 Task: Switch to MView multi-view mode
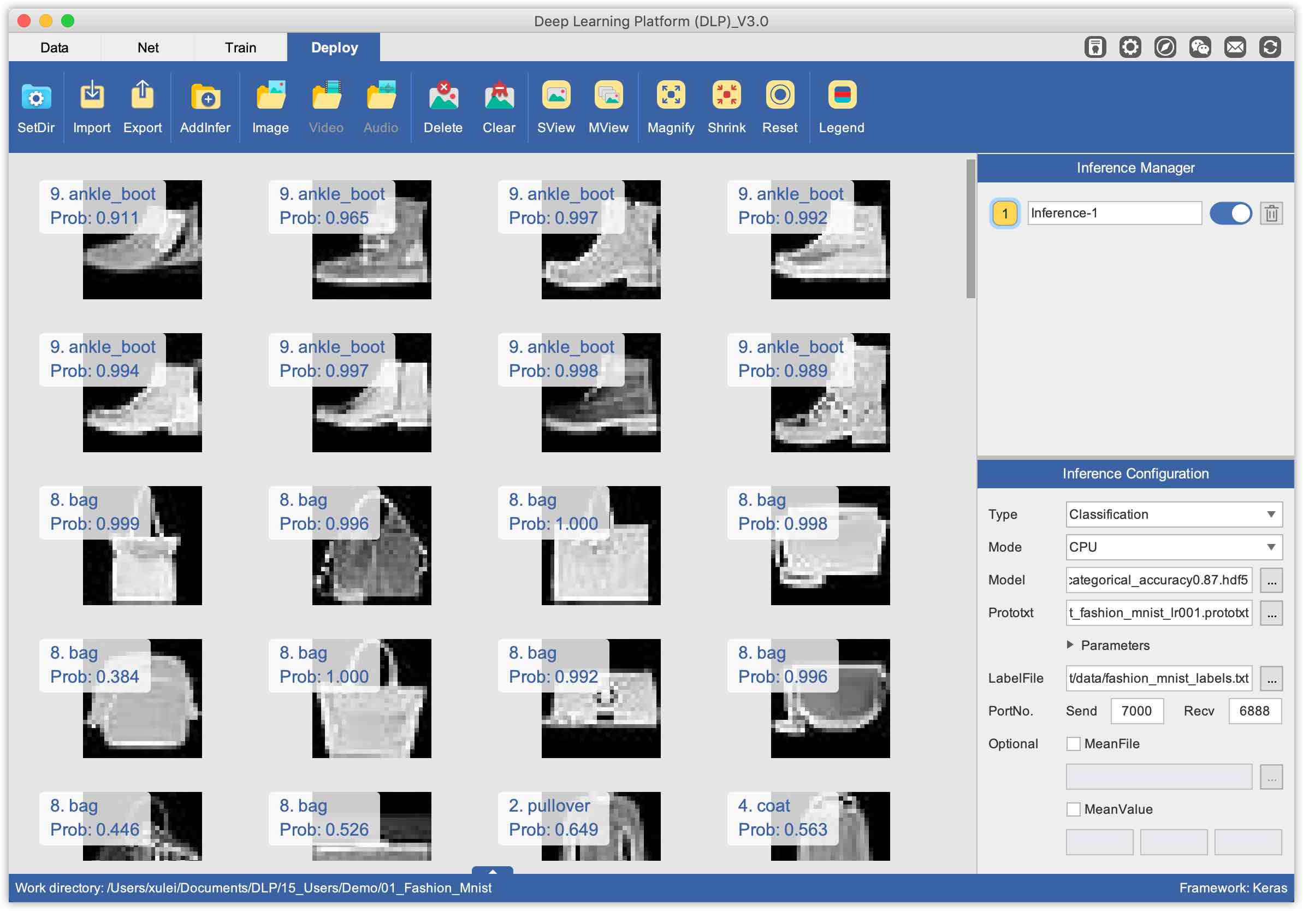click(x=608, y=97)
